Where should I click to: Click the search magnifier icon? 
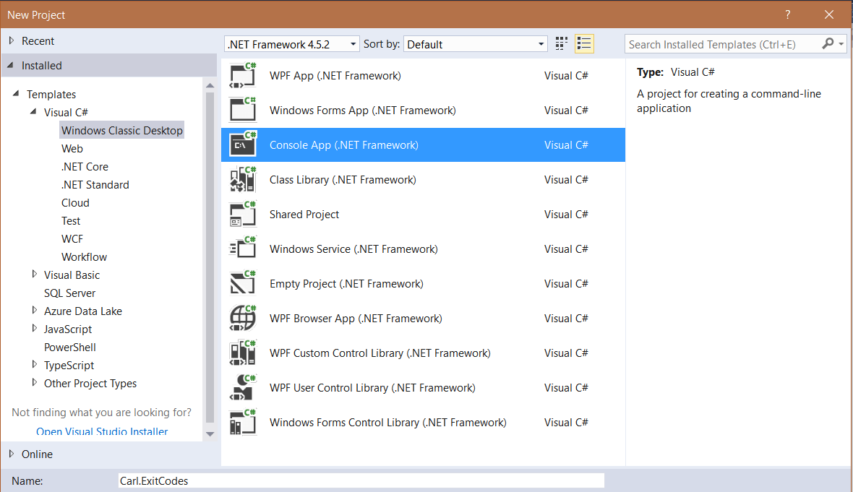pyautogui.click(x=828, y=43)
